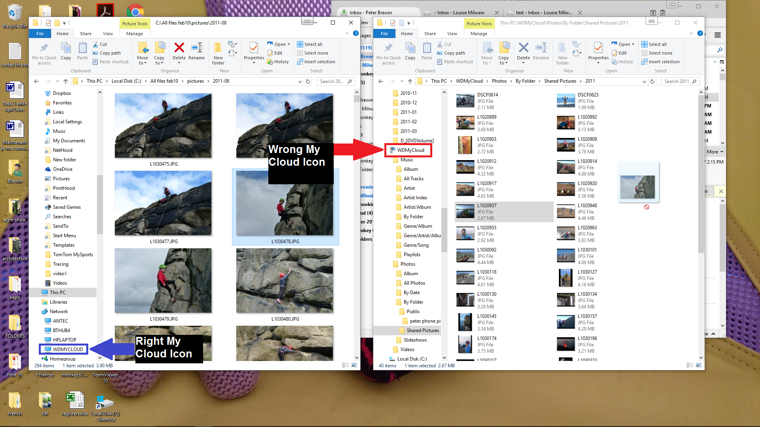Click refresh icon beside left address bar

point(308,81)
